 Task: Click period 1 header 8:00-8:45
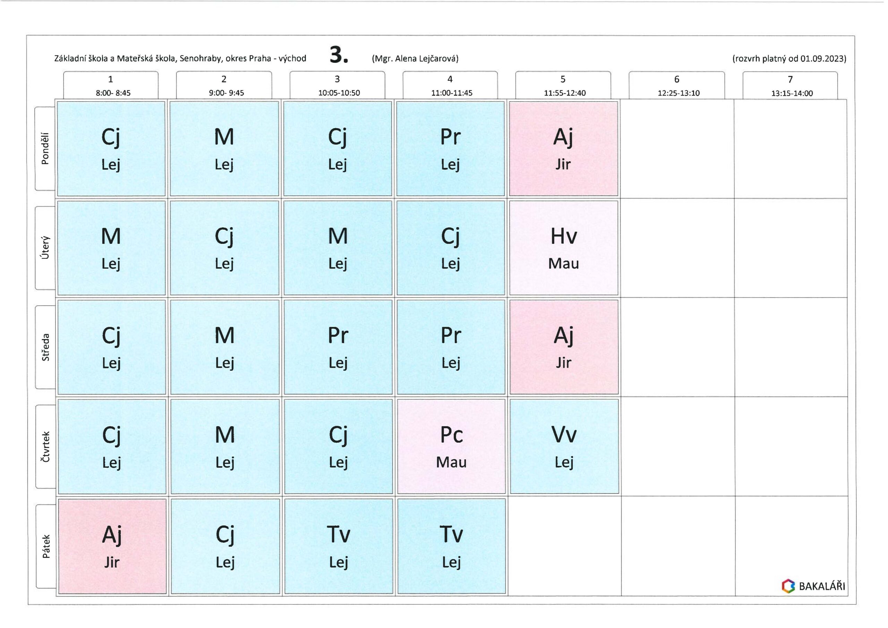(111, 85)
